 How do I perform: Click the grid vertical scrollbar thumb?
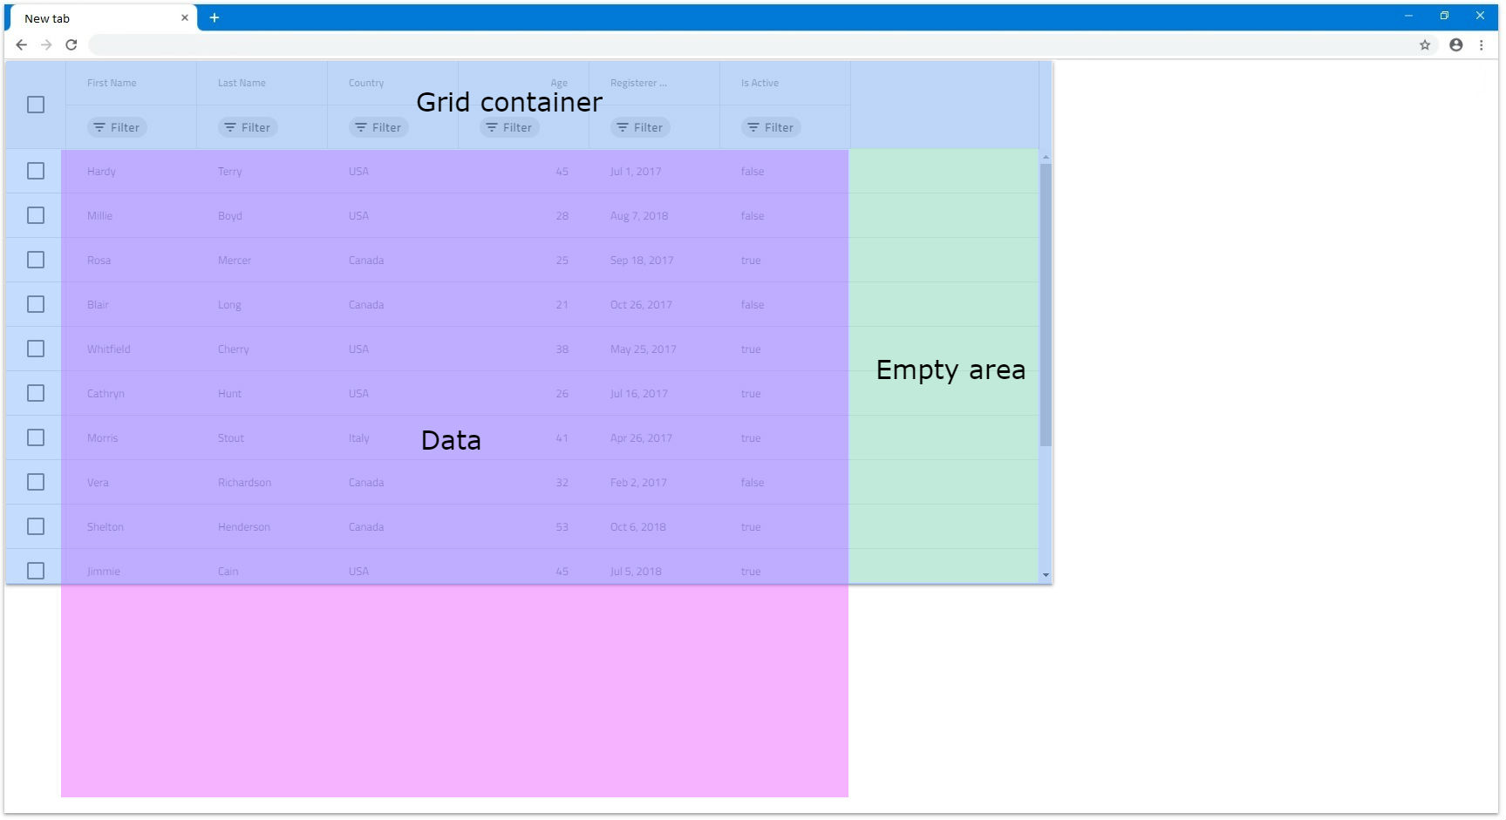(1046, 305)
